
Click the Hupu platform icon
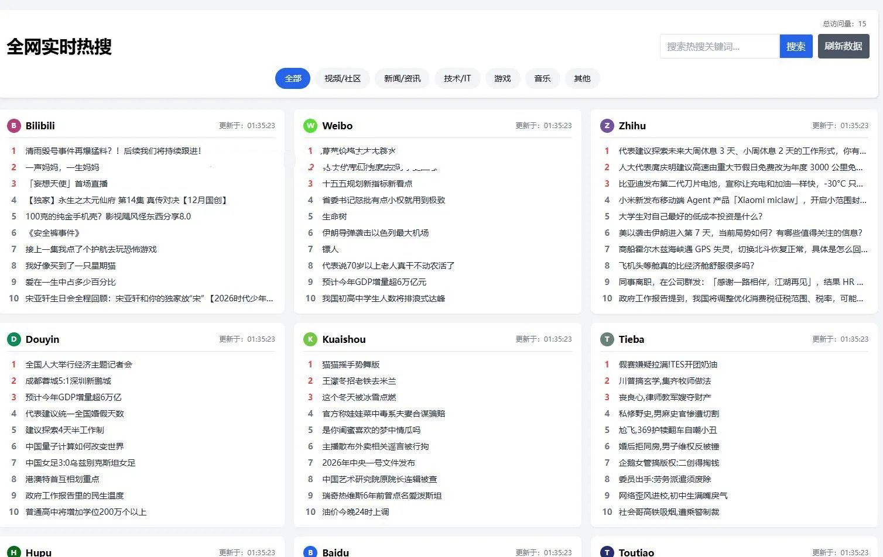(13, 552)
